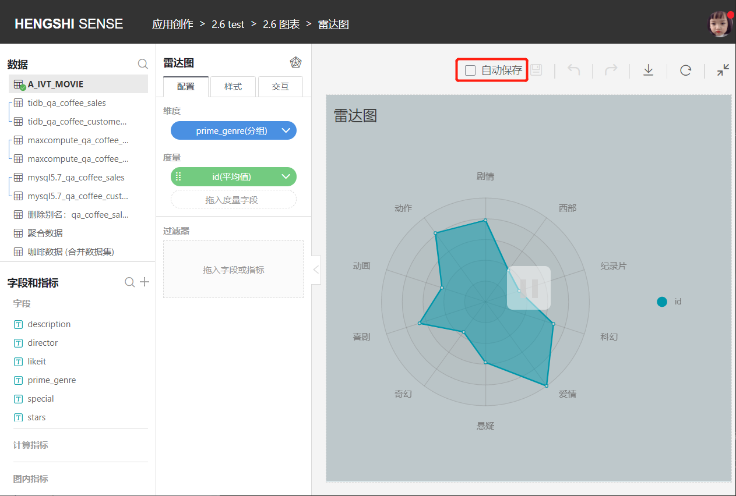Enable the 自动保存 checkbox

pos(470,70)
